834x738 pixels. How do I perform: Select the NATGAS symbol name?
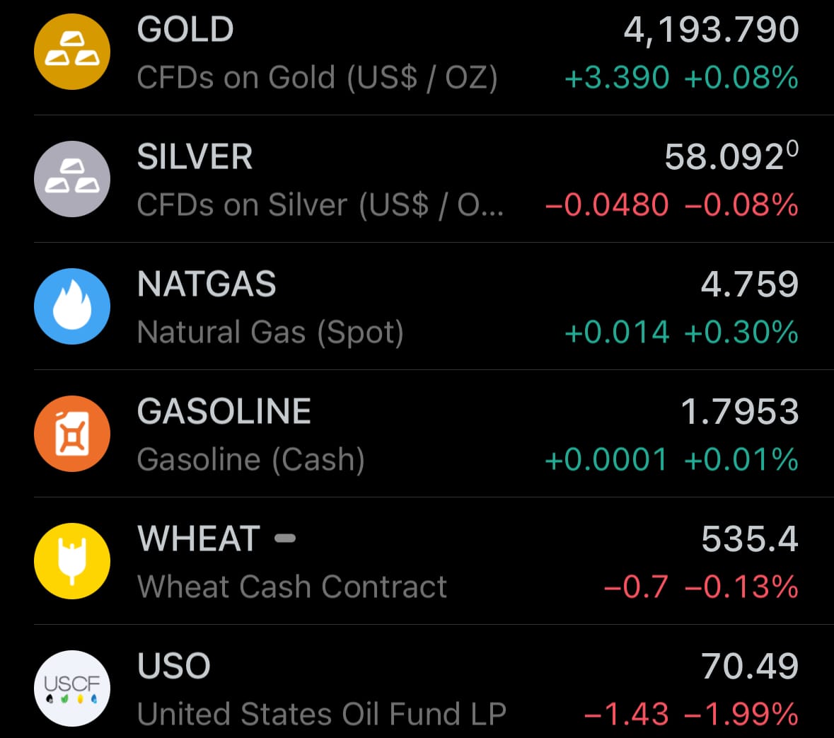pos(207,284)
